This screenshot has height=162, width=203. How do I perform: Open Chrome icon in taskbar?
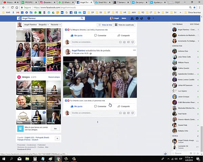pyautogui.click(x=59, y=159)
